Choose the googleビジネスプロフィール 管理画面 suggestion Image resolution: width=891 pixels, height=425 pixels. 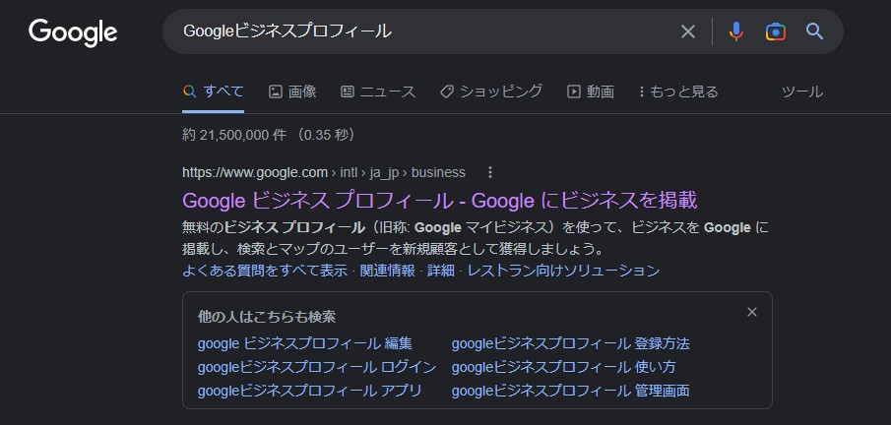tap(570, 391)
